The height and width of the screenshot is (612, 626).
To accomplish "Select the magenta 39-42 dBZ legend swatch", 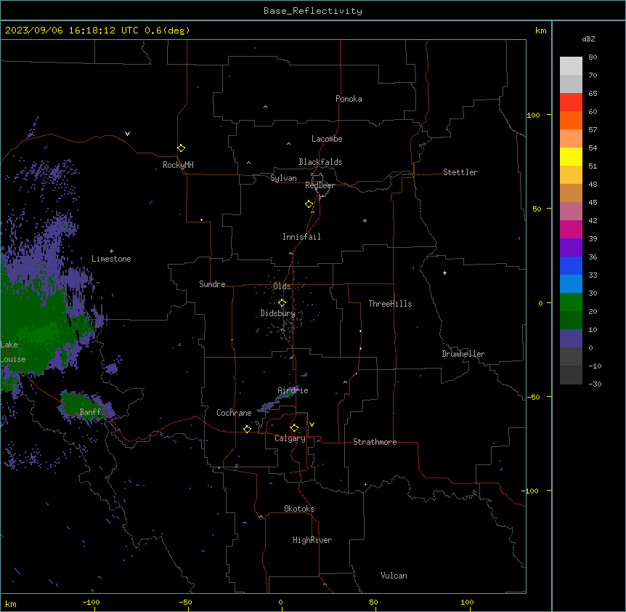I will click(571, 230).
